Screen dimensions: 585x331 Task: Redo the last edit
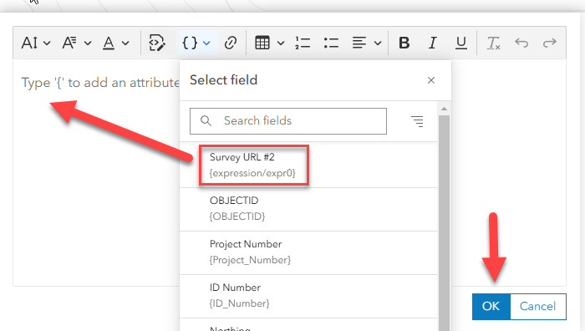coord(550,43)
